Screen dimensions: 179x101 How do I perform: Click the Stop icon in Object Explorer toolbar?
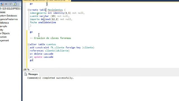click(6, 4)
